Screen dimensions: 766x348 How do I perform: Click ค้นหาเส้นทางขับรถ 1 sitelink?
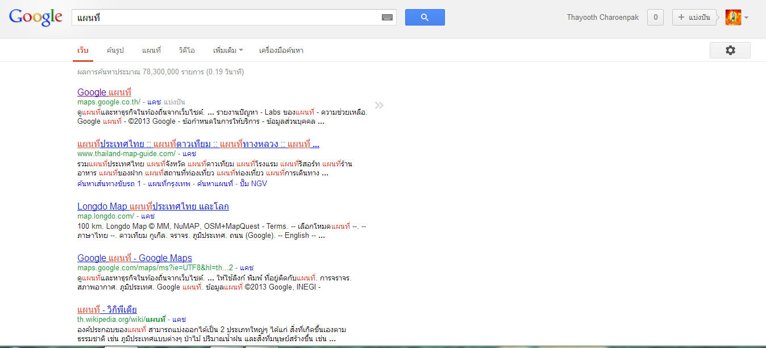(x=109, y=183)
